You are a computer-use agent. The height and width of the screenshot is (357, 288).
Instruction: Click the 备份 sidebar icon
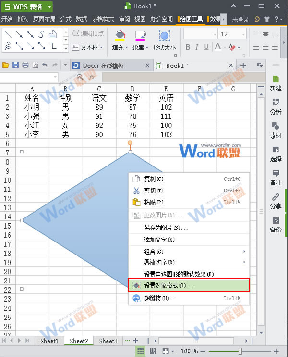(x=276, y=225)
